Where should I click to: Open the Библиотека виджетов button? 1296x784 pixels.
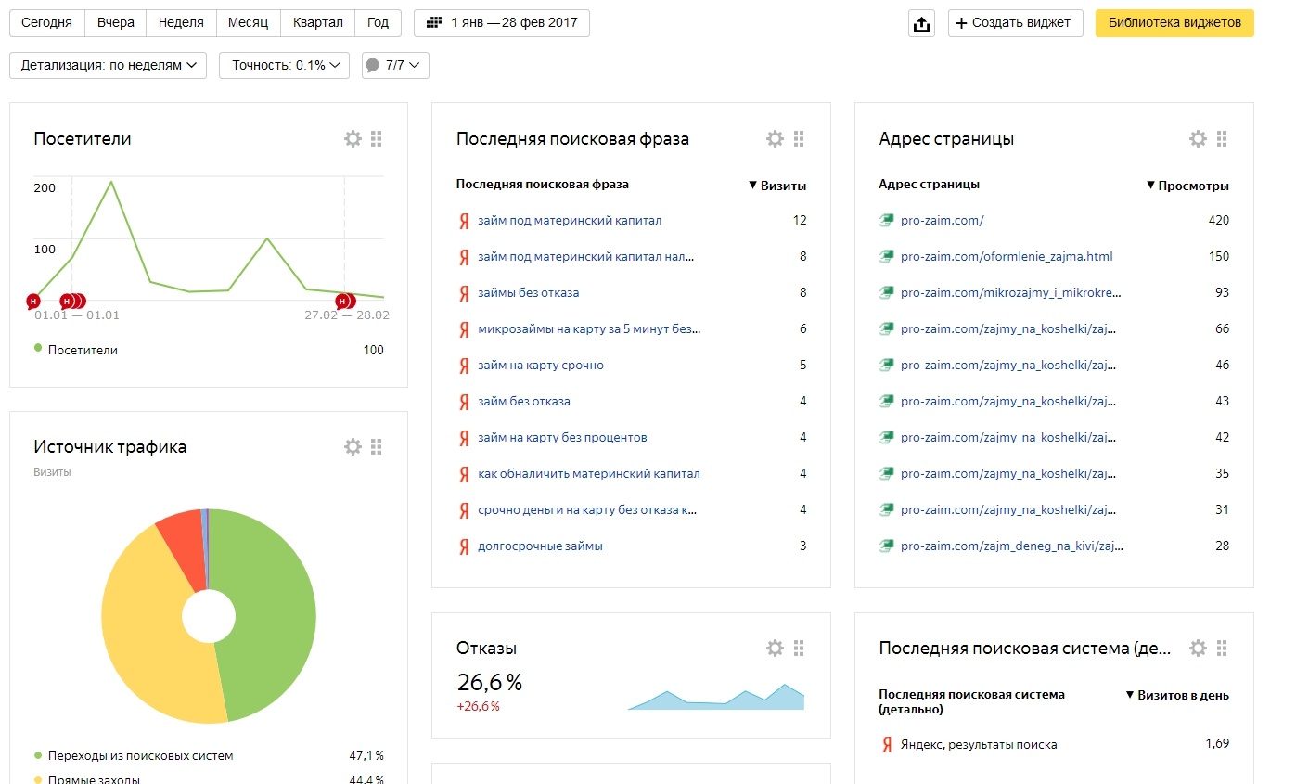click(1174, 23)
